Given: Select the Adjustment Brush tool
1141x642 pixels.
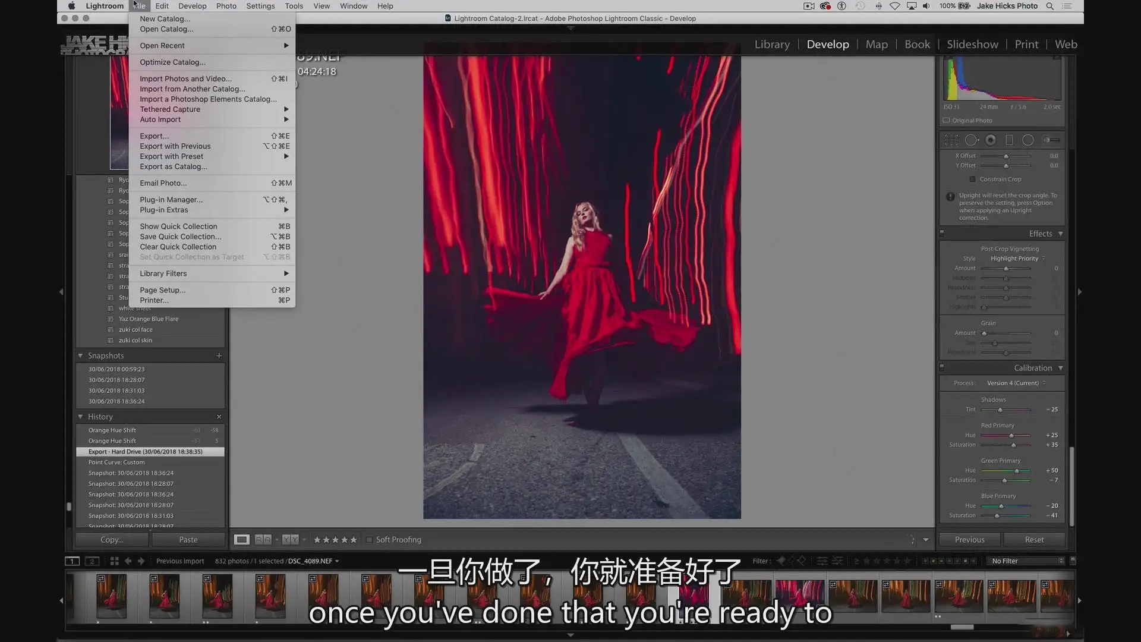Looking at the screenshot, I should [x=1051, y=140].
